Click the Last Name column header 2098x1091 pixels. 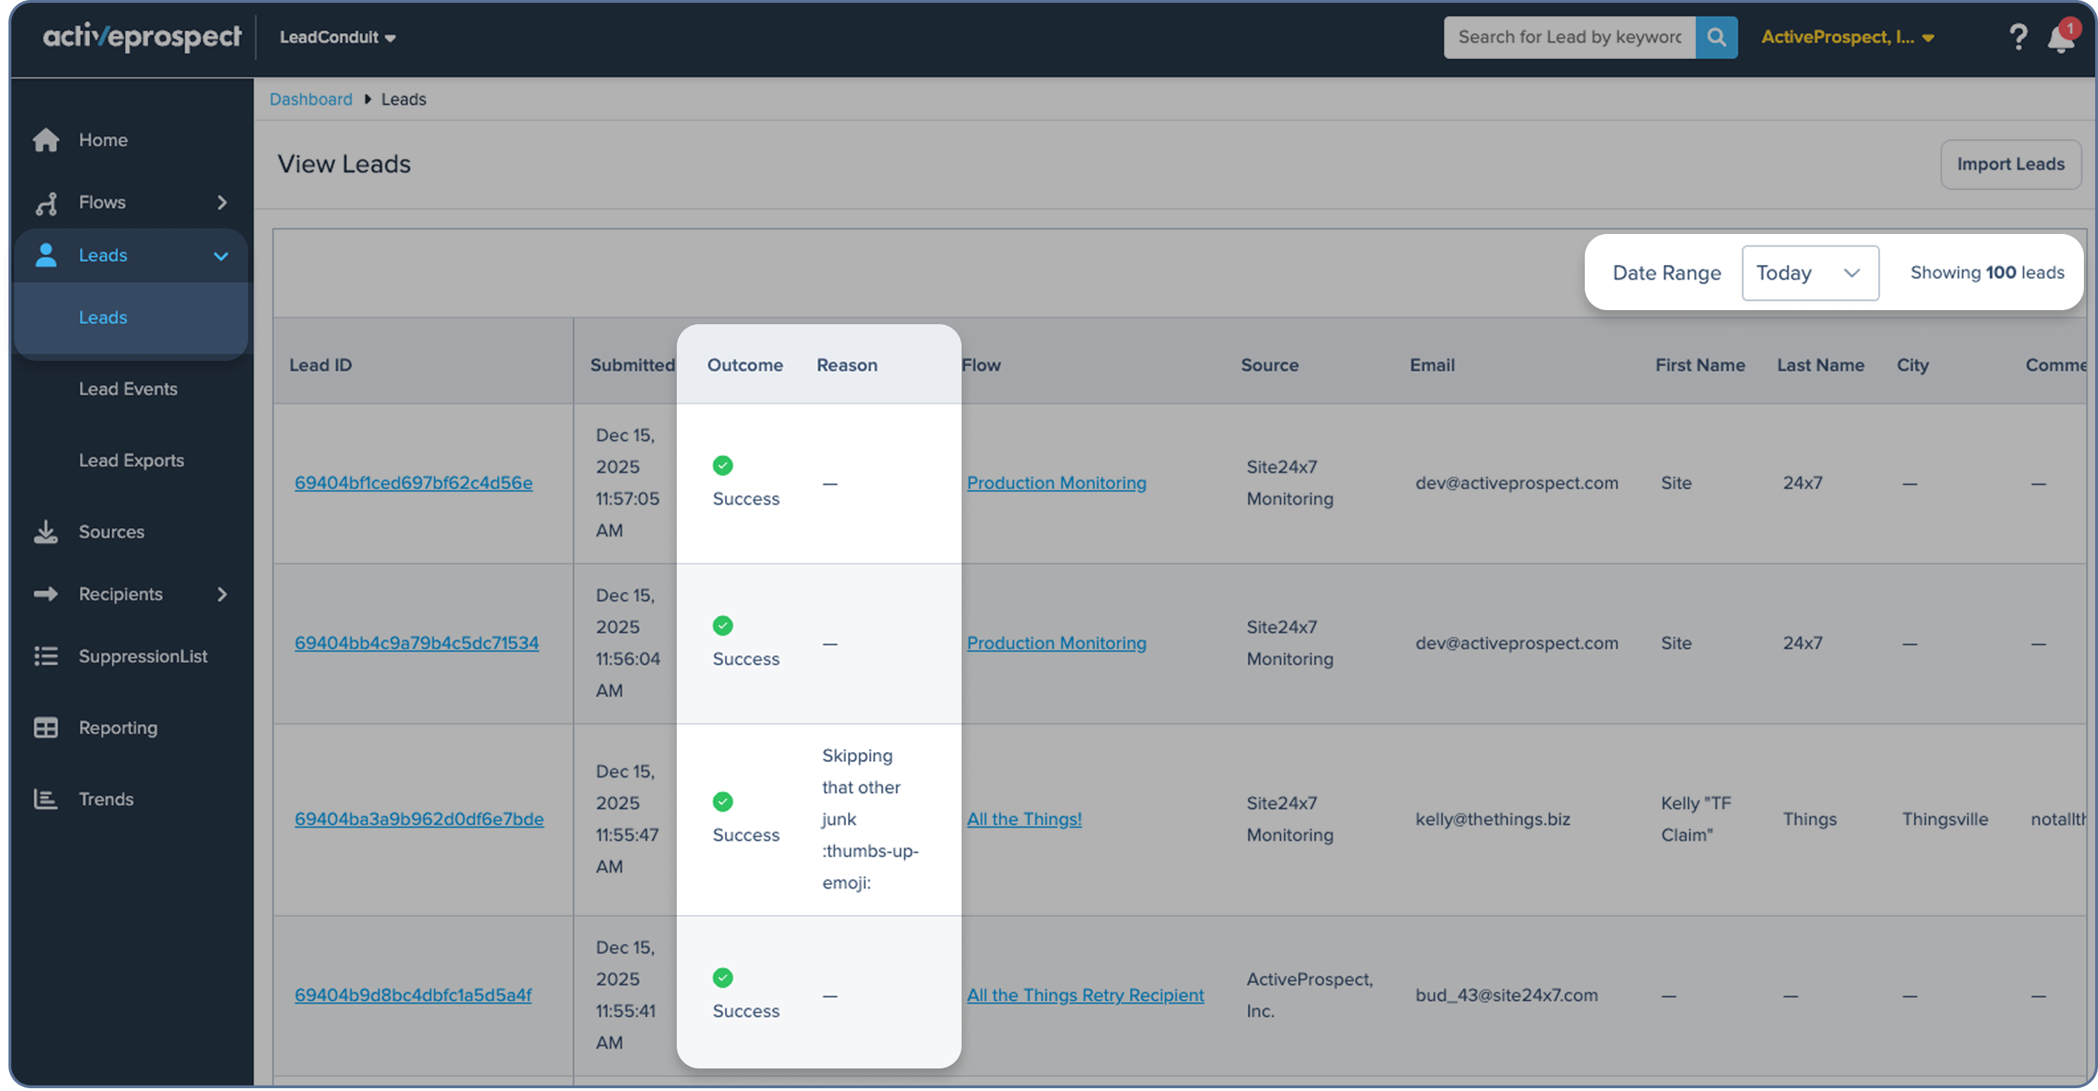[x=1821, y=365]
